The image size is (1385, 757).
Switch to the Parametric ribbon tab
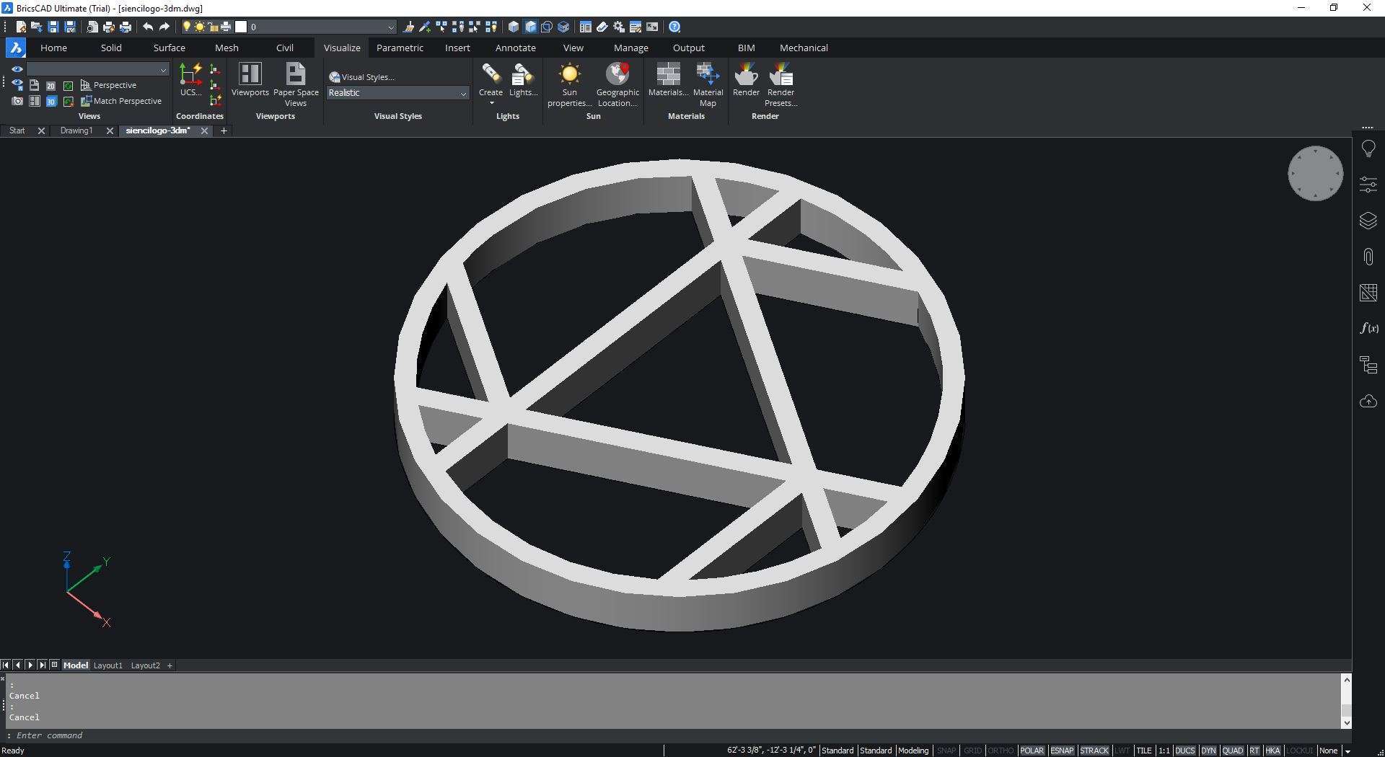click(x=400, y=48)
